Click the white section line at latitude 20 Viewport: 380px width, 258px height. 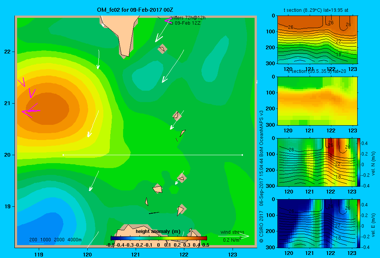point(153,155)
